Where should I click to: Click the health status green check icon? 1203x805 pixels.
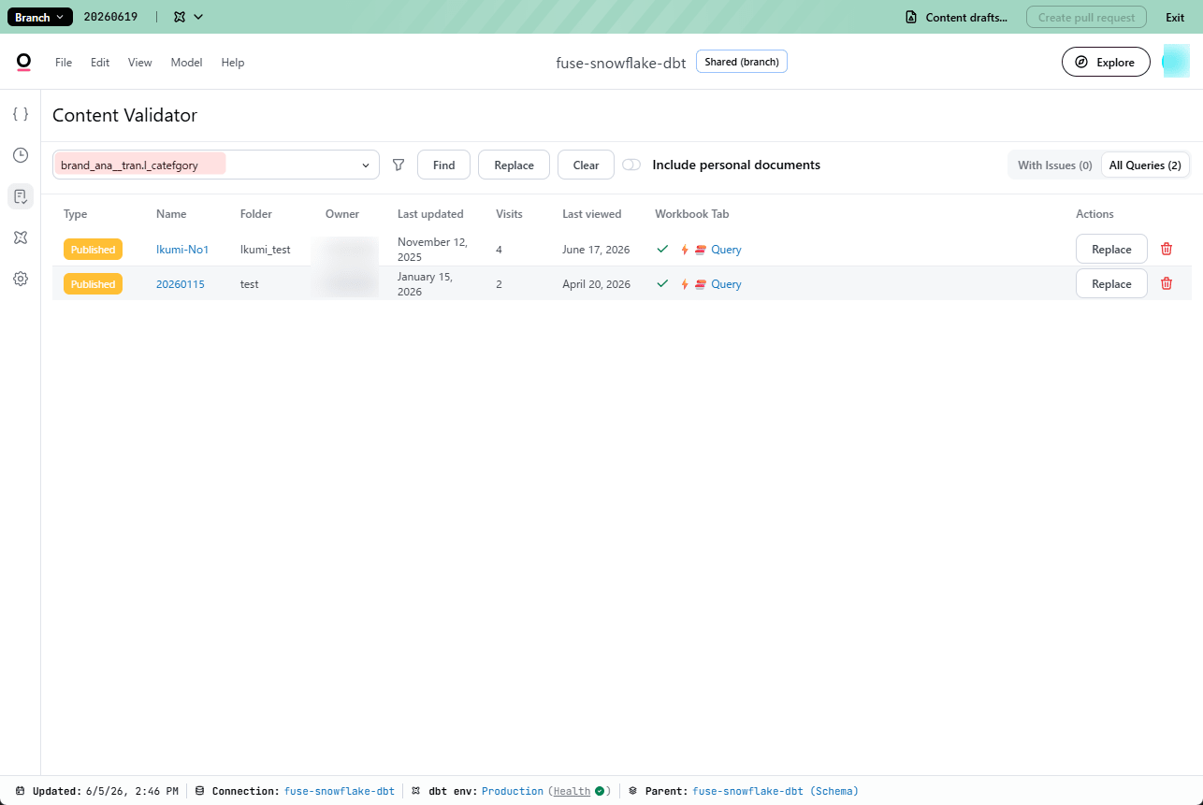(599, 791)
